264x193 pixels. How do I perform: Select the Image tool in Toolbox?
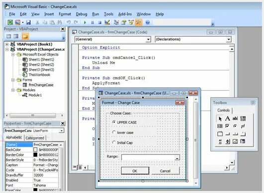[x=235, y=141]
